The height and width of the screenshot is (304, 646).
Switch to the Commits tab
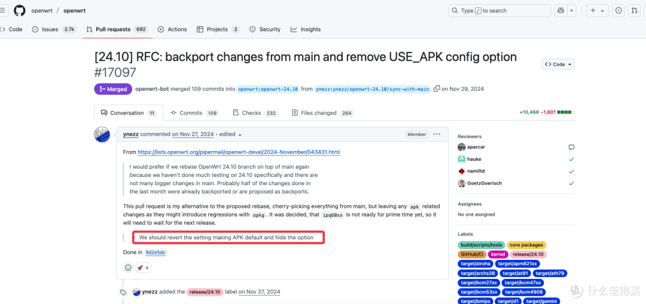(x=194, y=113)
